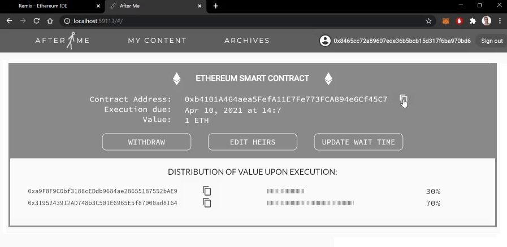Go forward to the next page
The height and width of the screenshot is (247, 507).
click(23, 21)
